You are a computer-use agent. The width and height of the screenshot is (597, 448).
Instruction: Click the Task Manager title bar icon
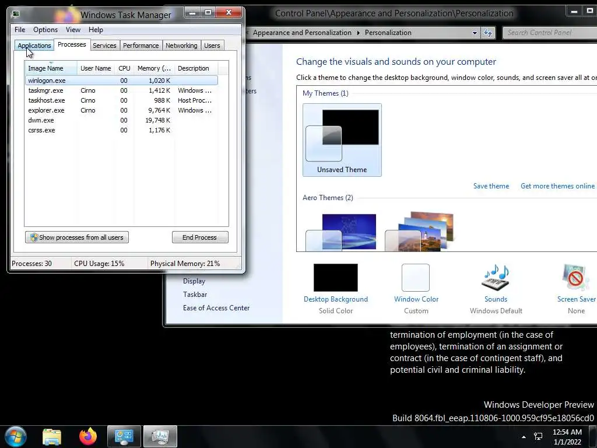coord(16,15)
